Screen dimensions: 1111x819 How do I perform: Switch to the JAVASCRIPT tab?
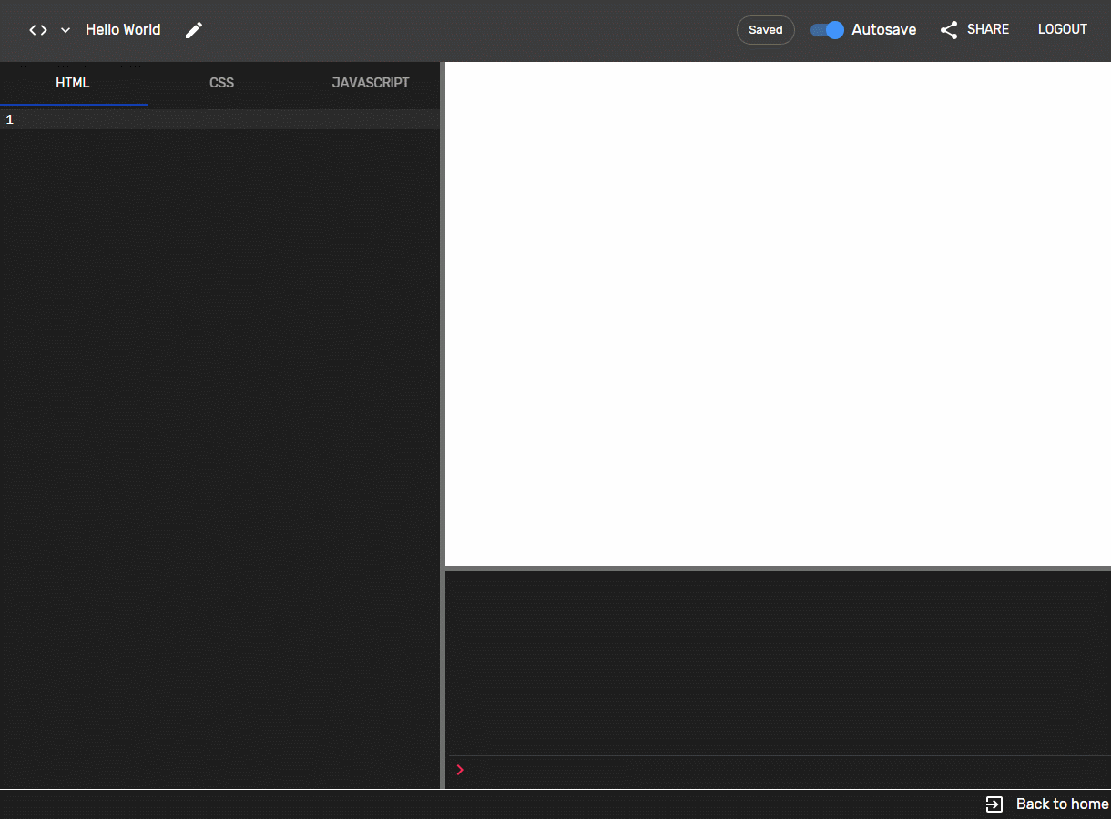(371, 82)
